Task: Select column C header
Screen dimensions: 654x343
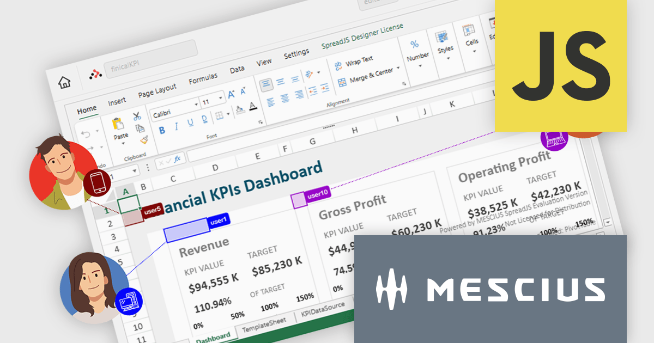Action: [x=173, y=179]
